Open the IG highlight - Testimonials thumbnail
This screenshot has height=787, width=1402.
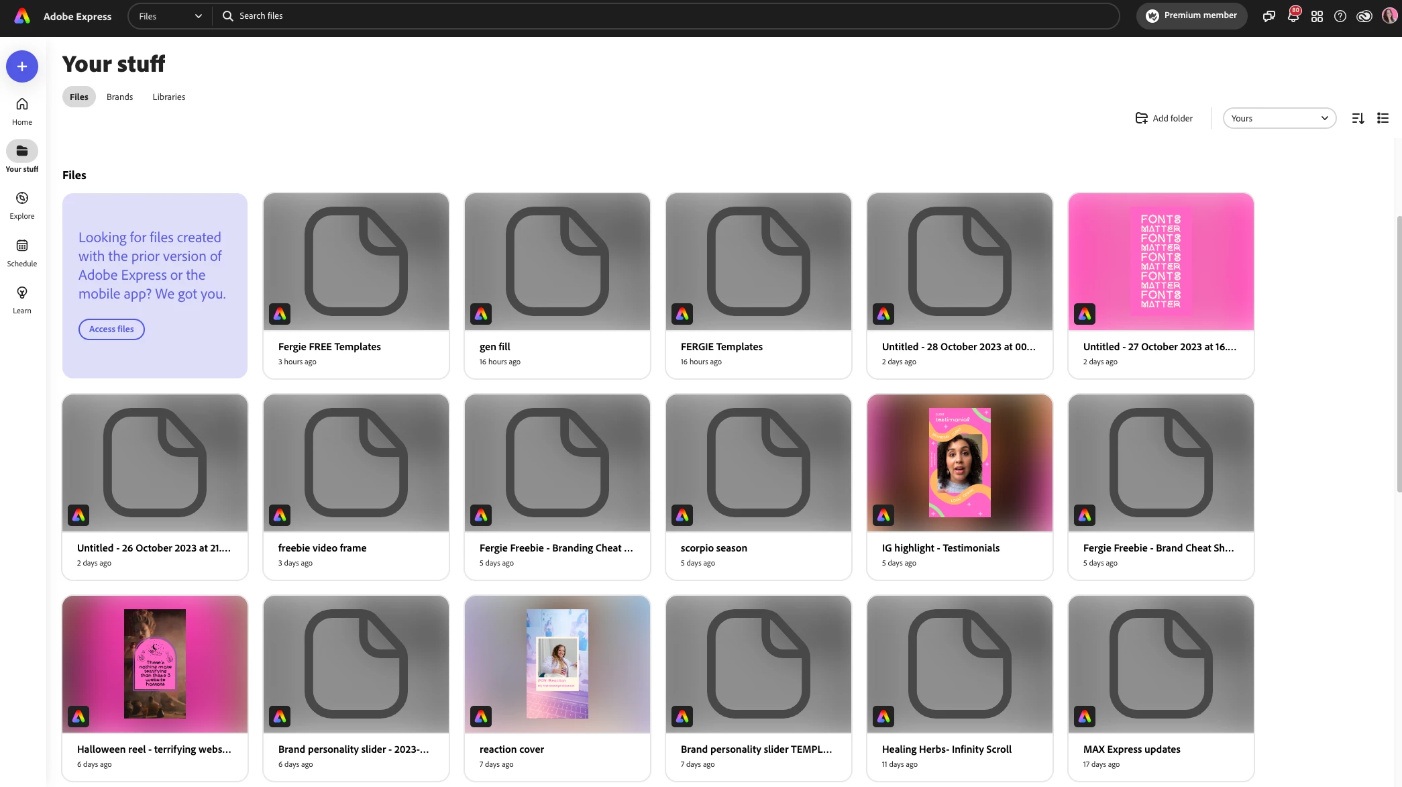[959, 463]
